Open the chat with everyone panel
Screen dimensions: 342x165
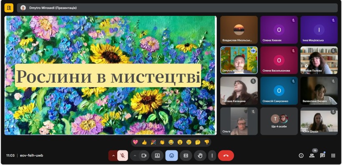[x=322, y=156]
